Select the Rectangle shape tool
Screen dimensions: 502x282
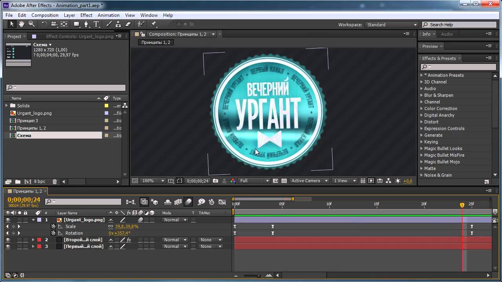(x=77, y=24)
